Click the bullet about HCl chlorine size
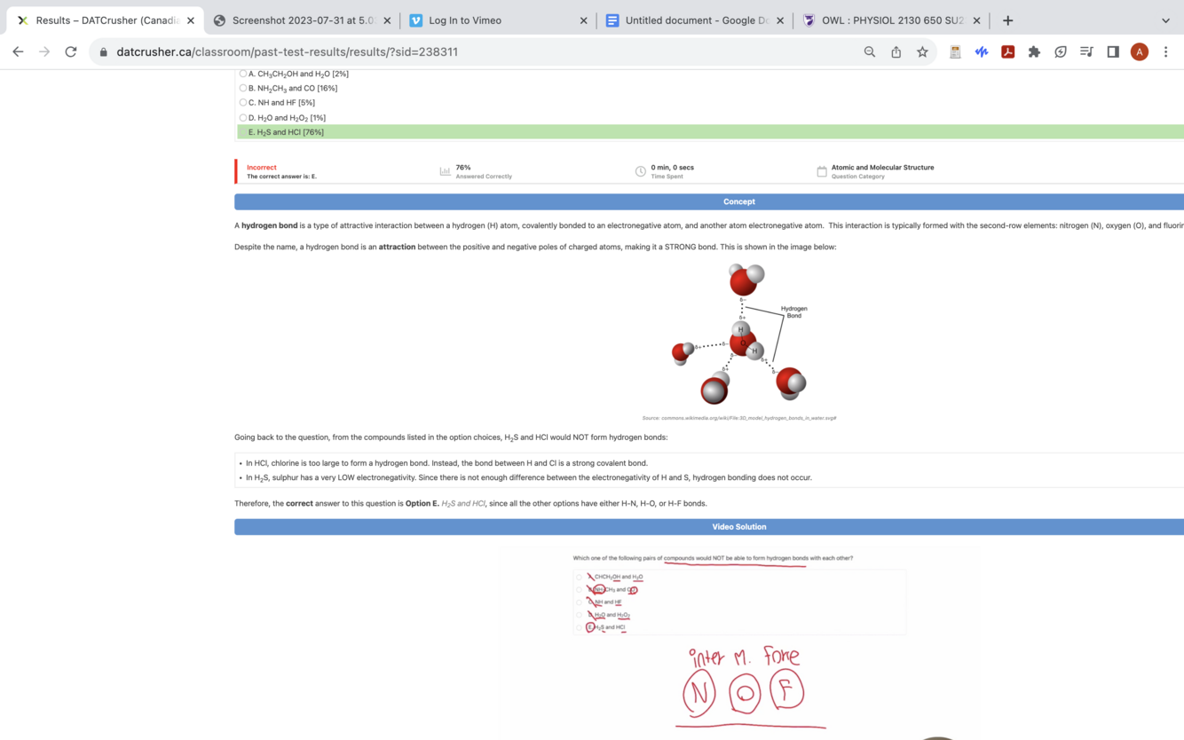The width and height of the screenshot is (1184, 740). tap(446, 463)
